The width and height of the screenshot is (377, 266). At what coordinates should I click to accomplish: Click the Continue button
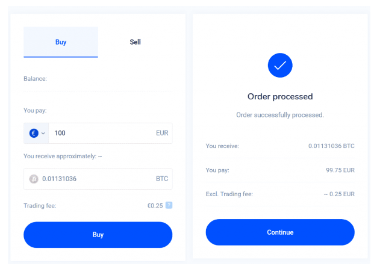pos(280,232)
